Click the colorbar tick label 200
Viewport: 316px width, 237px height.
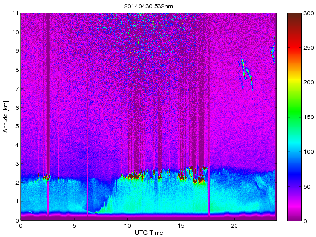pos(308,82)
